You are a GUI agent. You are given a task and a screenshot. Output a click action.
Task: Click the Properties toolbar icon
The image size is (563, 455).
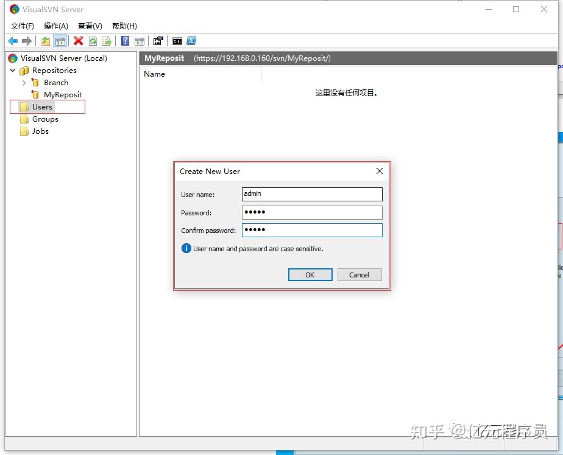(x=158, y=41)
